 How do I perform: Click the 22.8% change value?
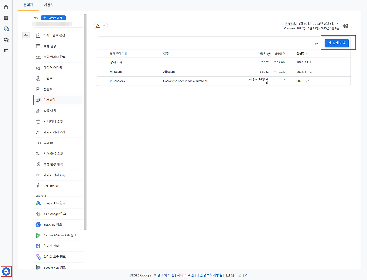[280, 62]
